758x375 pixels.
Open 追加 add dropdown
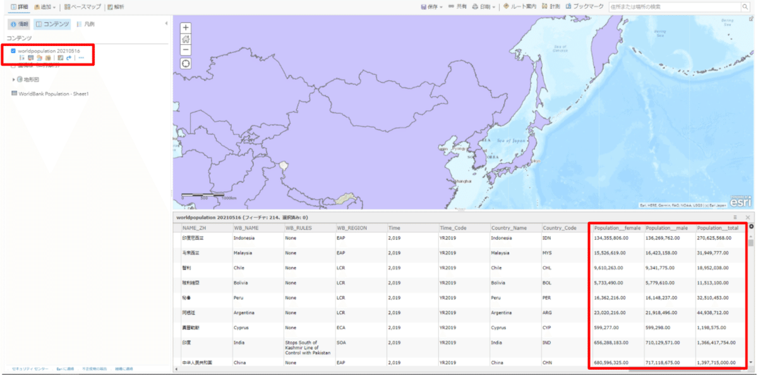45,7
